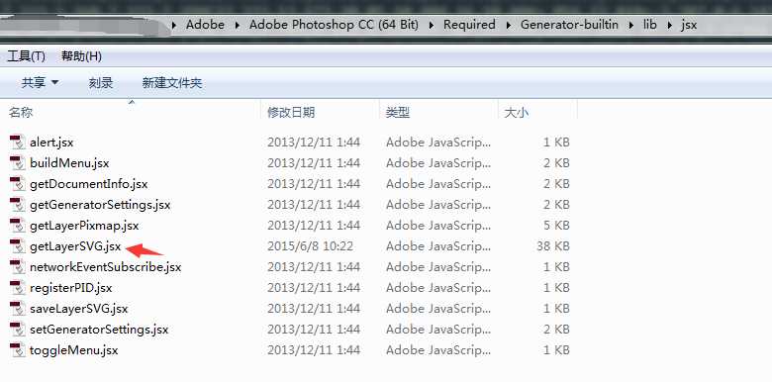Click the 2015/6/8 10:22 date of getLayerSVG.jsx

tap(310, 246)
